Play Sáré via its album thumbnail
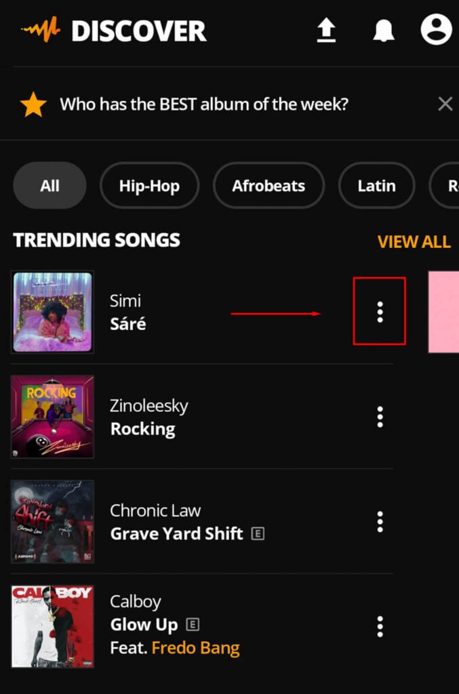 [52, 312]
